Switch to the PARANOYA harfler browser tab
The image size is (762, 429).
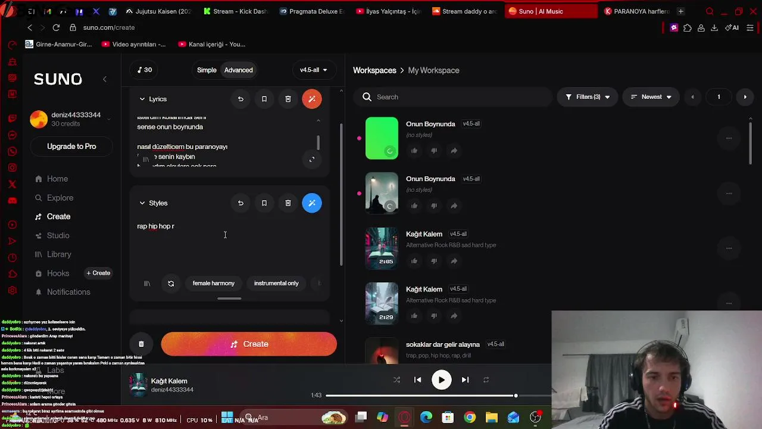point(636,11)
